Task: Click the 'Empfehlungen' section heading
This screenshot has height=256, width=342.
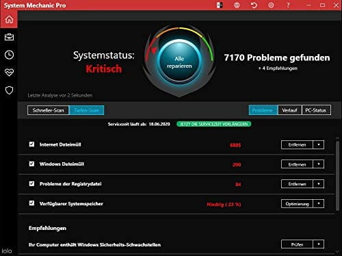Action: [47, 228]
